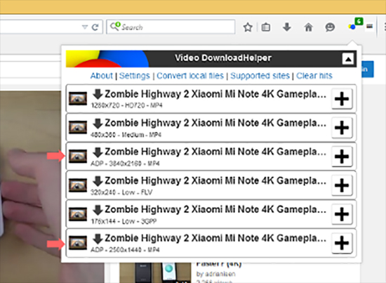Go to the browser home page icon
The image size is (386, 283).
click(x=308, y=27)
